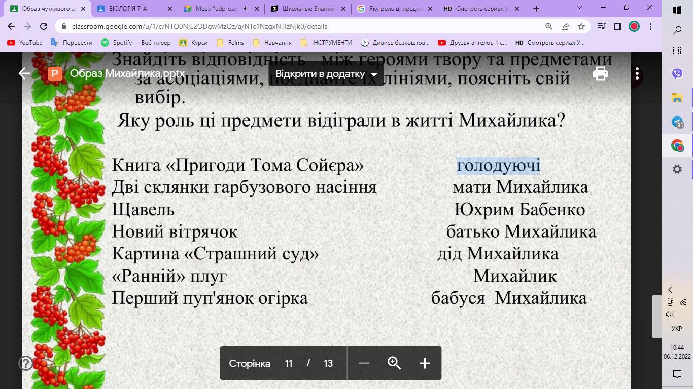Mute audio on the Meet tab
Image resolution: width=693 pixels, height=389 pixels.
click(x=246, y=9)
